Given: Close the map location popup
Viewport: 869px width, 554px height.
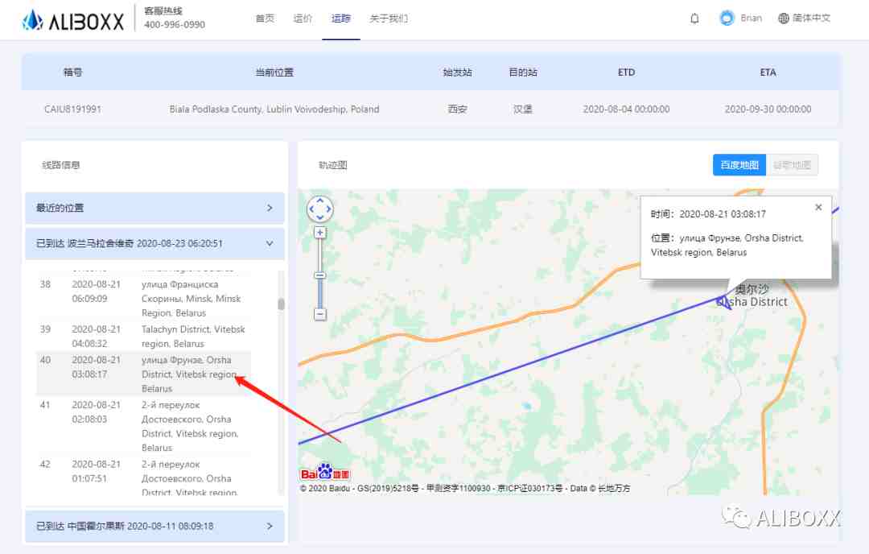Looking at the screenshot, I should click(x=818, y=207).
